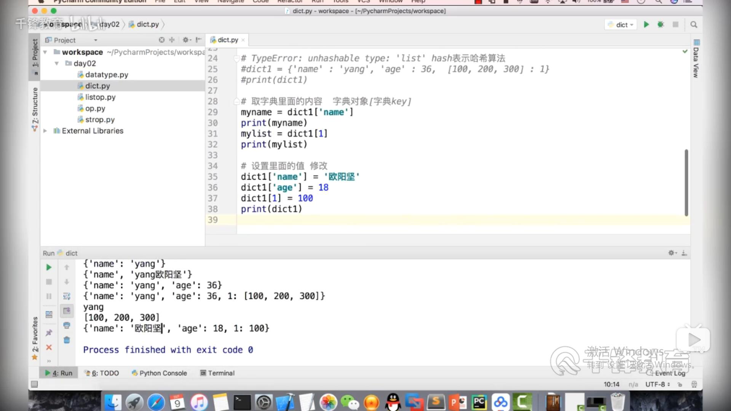Pin the Run tab with pin icon
Screen dimensions: 731x411
(x=49, y=332)
